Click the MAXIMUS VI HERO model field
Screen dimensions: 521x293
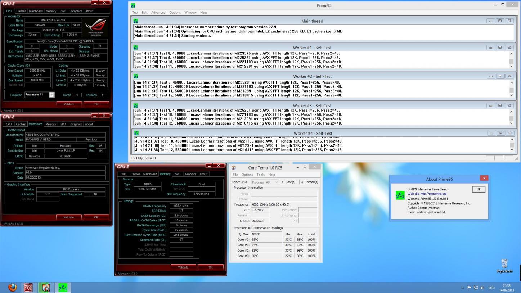[x=50, y=140]
